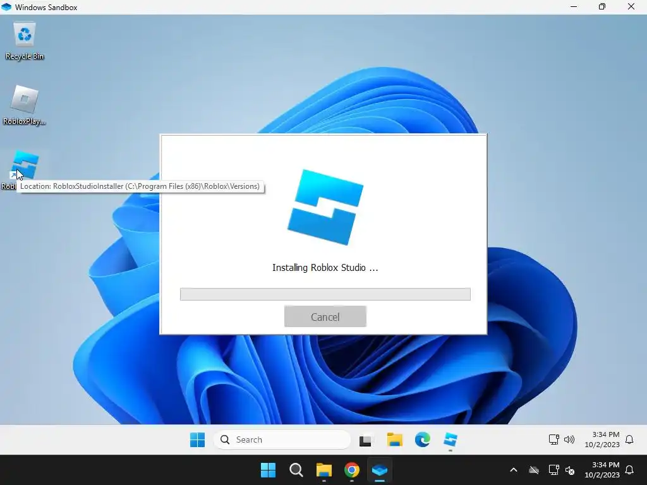Open host taskbar search magnifier
This screenshot has height=485, width=647.
pos(296,470)
